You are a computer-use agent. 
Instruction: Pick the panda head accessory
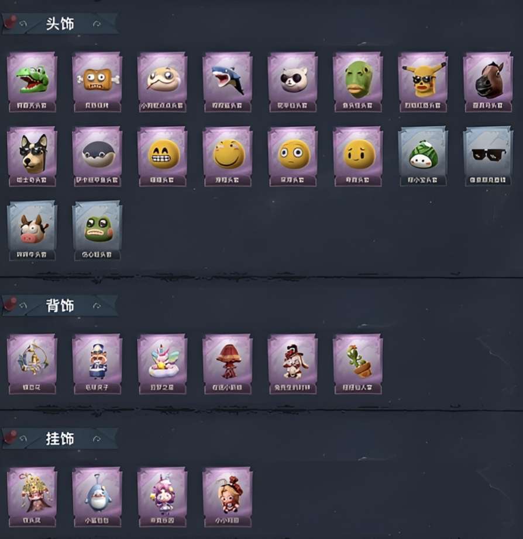tap(293, 82)
